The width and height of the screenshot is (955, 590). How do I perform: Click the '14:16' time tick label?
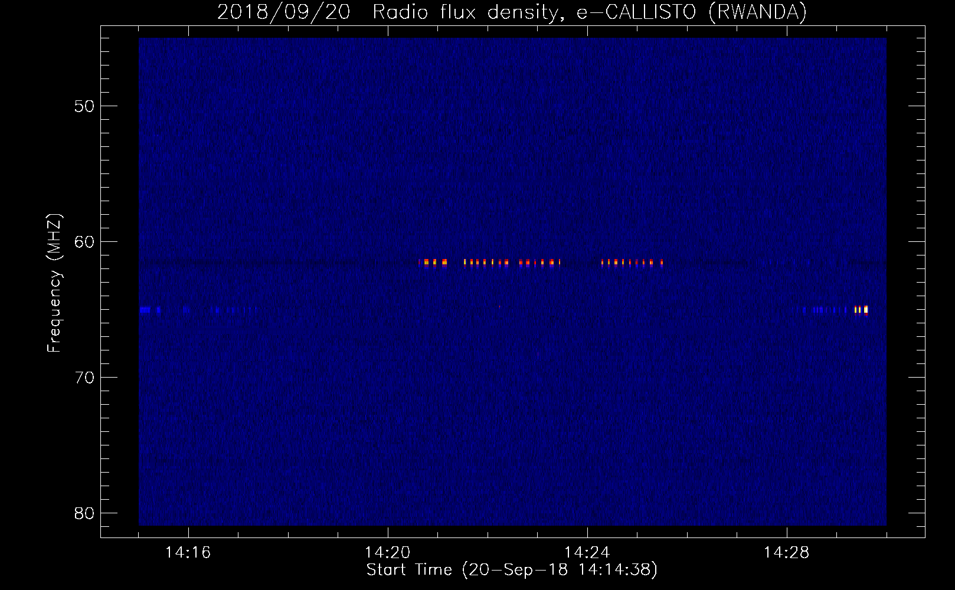188,553
